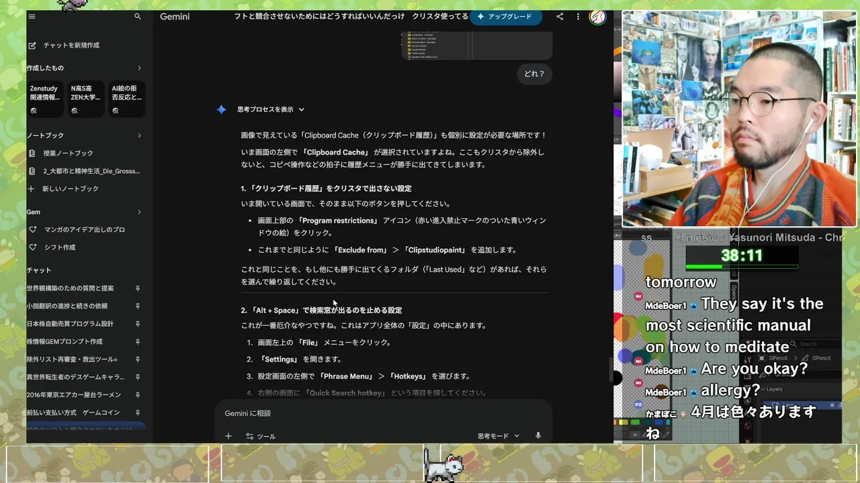Image resolution: width=860 pixels, height=483 pixels.
Task: Unpin the 世界観構築のための質問と提案 chat pin
Action: coord(138,288)
